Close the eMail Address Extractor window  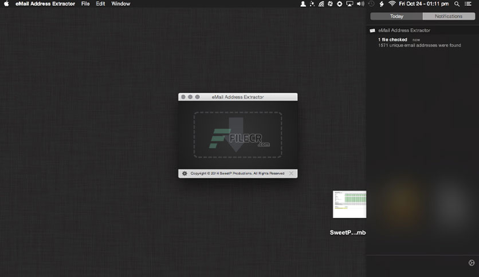tap(183, 97)
